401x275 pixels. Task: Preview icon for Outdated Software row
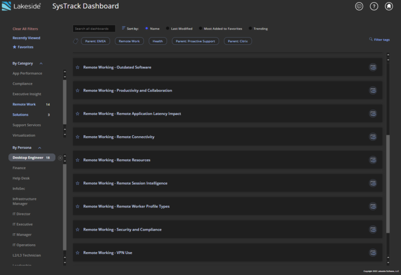pyautogui.click(x=373, y=67)
